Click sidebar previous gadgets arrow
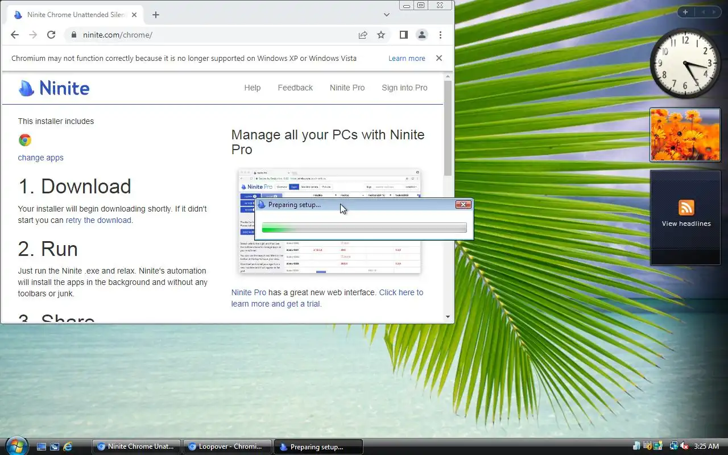The image size is (728, 455). pyautogui.click(x=702, y=12)
